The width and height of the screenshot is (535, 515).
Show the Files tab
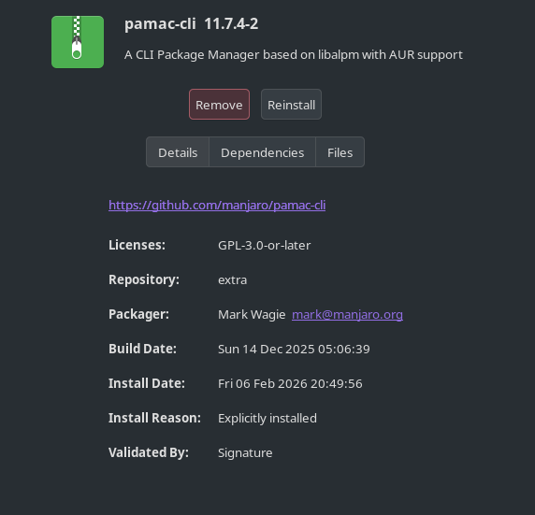pyautogui.click(x=340, y=152)
